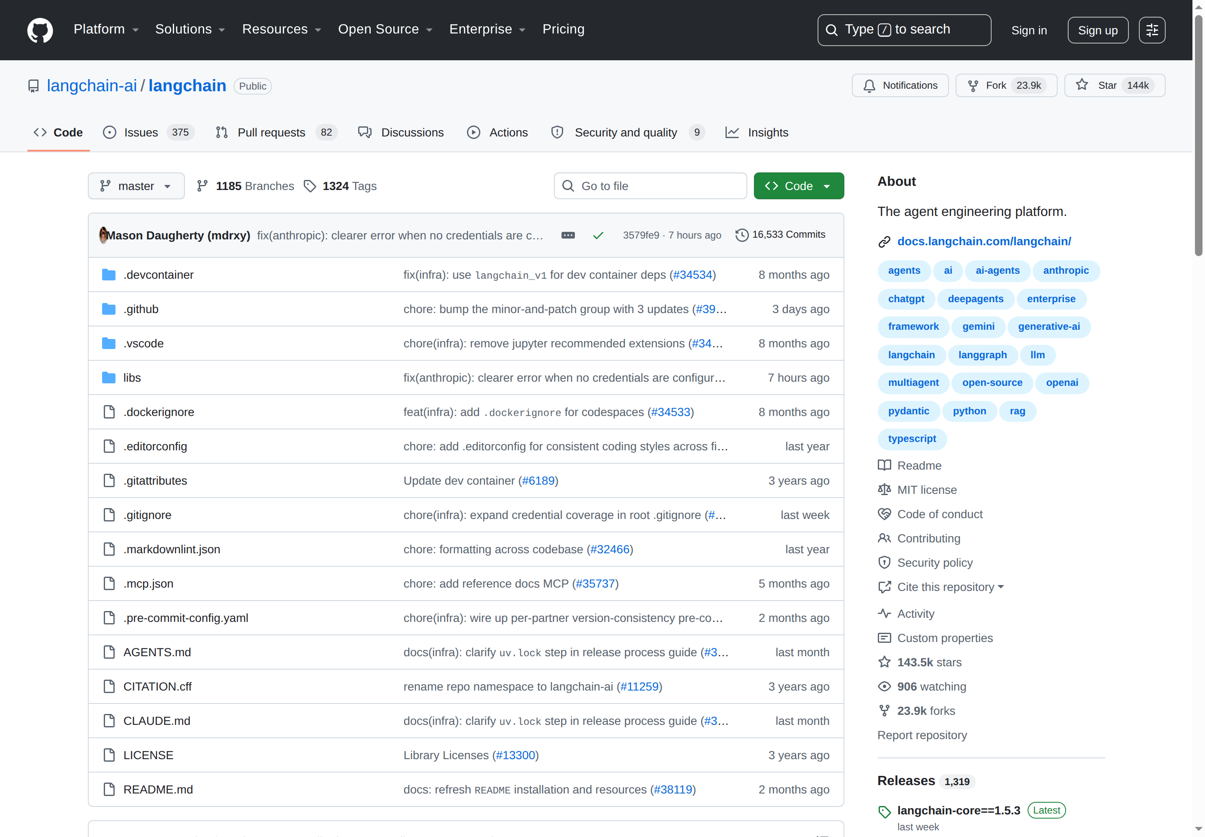
Task: Click the Sign in link
Action: click(x=1029, y=31)
